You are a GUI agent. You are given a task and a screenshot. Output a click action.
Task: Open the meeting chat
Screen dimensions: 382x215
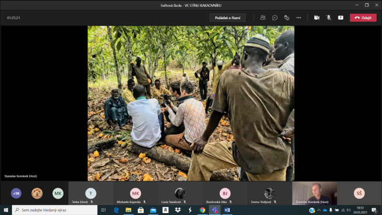(x=275, y=18)
